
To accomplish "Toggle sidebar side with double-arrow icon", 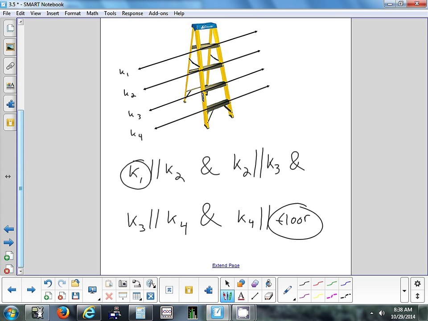I will [x=8, y=177].
